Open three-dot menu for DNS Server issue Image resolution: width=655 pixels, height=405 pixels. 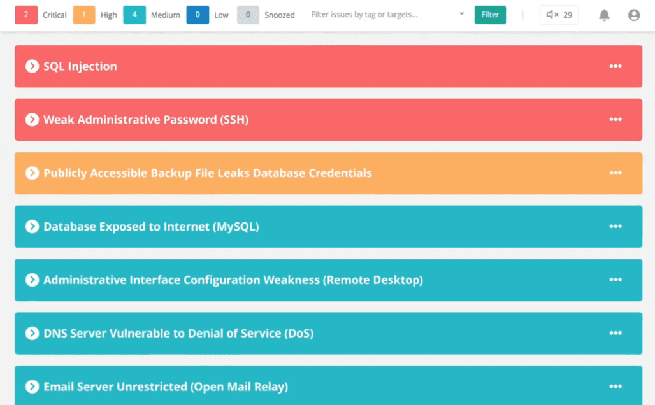(615, 333)
